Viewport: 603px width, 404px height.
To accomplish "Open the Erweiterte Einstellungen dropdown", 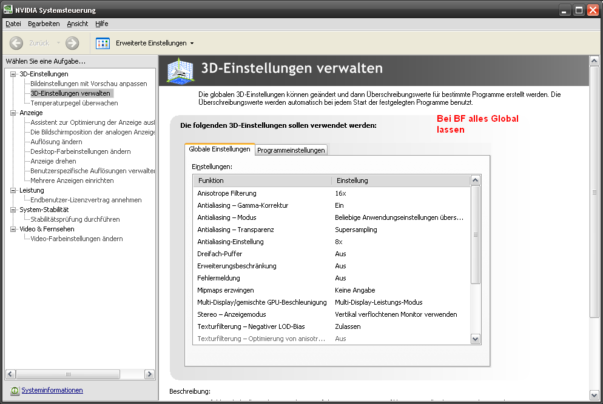I will coord(192,44).
